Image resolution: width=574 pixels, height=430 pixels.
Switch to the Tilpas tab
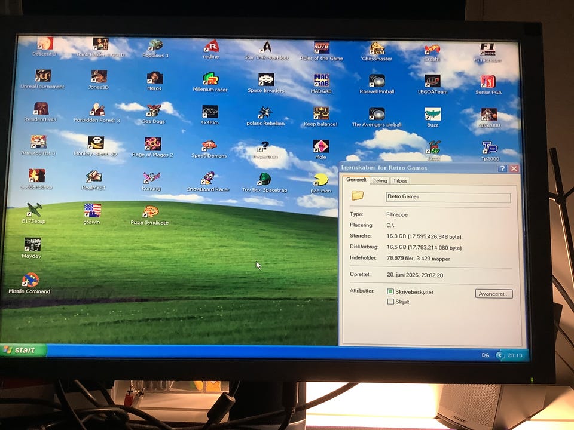pos(400,180)
